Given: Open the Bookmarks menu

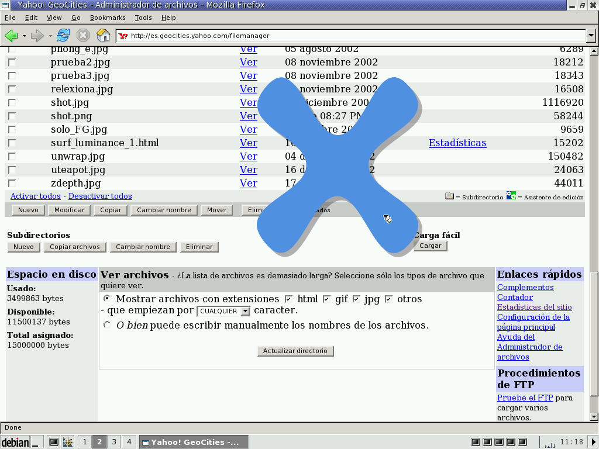Looking at the screenshot, I should pos(108,18).
